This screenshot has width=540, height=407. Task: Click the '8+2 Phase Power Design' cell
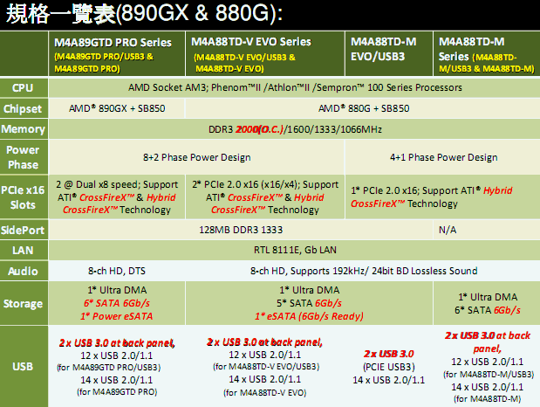(x=196, y=157)
